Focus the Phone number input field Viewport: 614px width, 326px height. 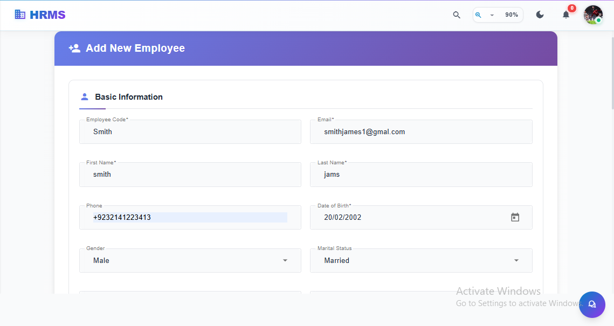190,218
